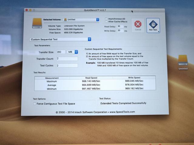Select the Untitled drive icon on desktop
The height and width of the screenshot is (145, 194).
click(183, 60)
